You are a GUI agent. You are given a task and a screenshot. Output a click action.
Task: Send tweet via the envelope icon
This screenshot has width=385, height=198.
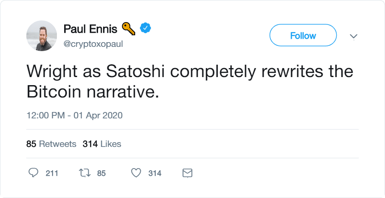187,173
